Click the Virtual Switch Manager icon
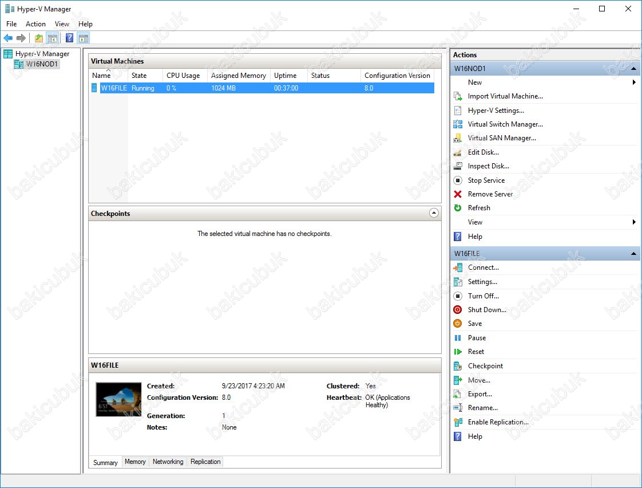Screen dimensions: 642x488 [458, 124]
